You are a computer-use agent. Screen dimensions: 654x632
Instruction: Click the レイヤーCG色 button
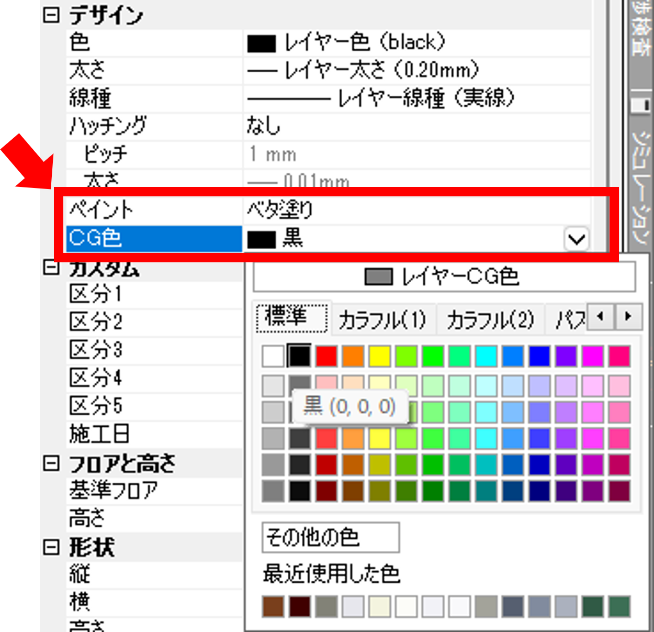coord(444,277)
